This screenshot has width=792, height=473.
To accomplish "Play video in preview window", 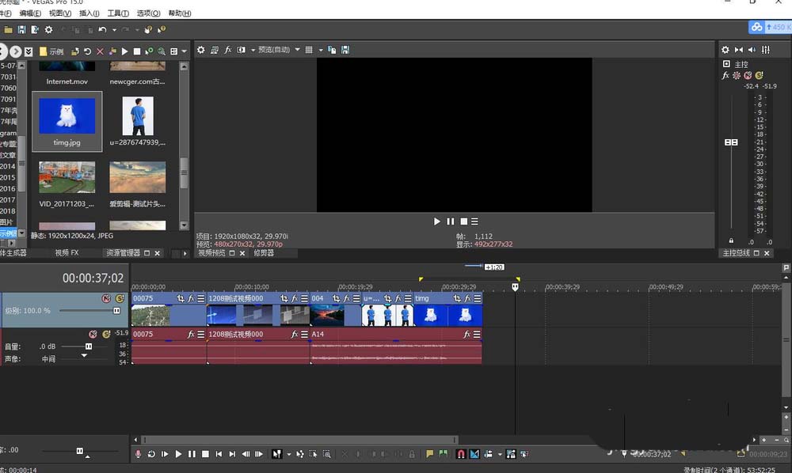I will (x=437, y=221).
